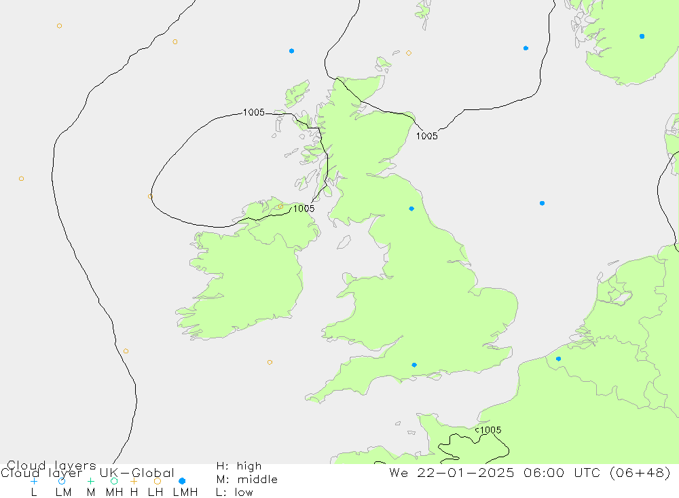This screenshot has width=679, height=498.
Task: Click the 'UK-Global' model title text
Action: pyautogui.click(x=137, y=473)
